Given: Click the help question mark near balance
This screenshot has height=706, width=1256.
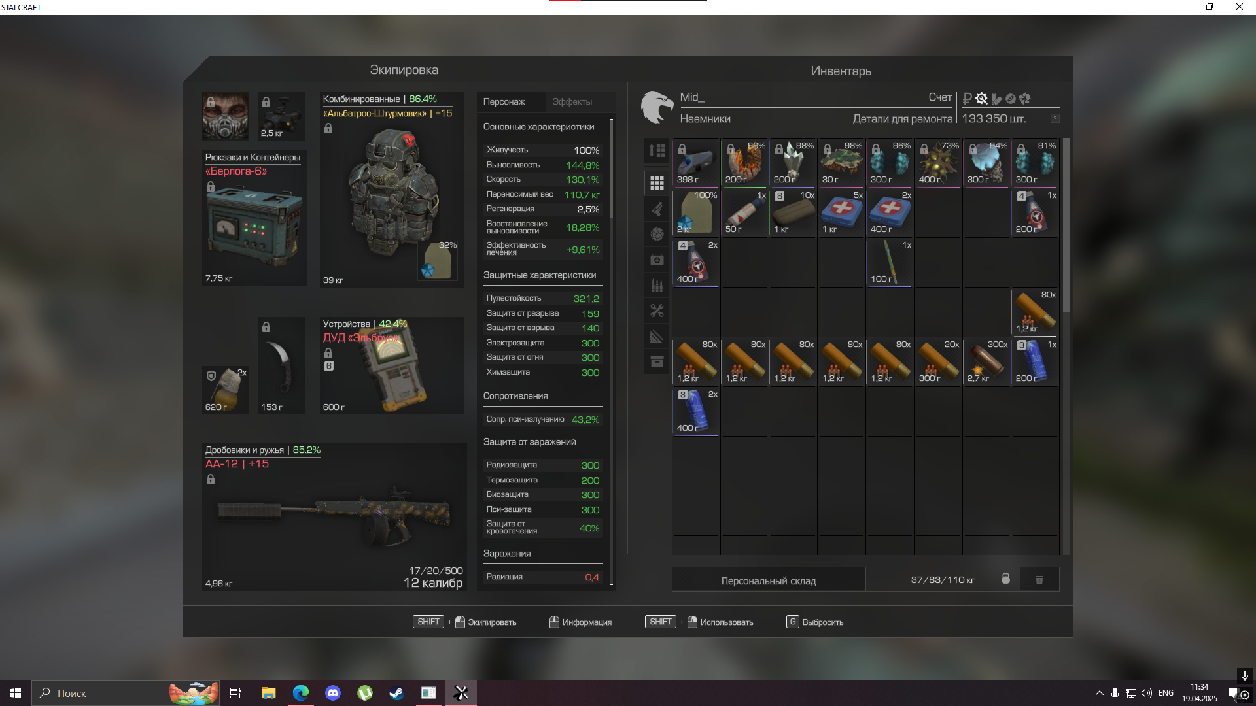Looking at the screenshot, I should pos(1055,118).
